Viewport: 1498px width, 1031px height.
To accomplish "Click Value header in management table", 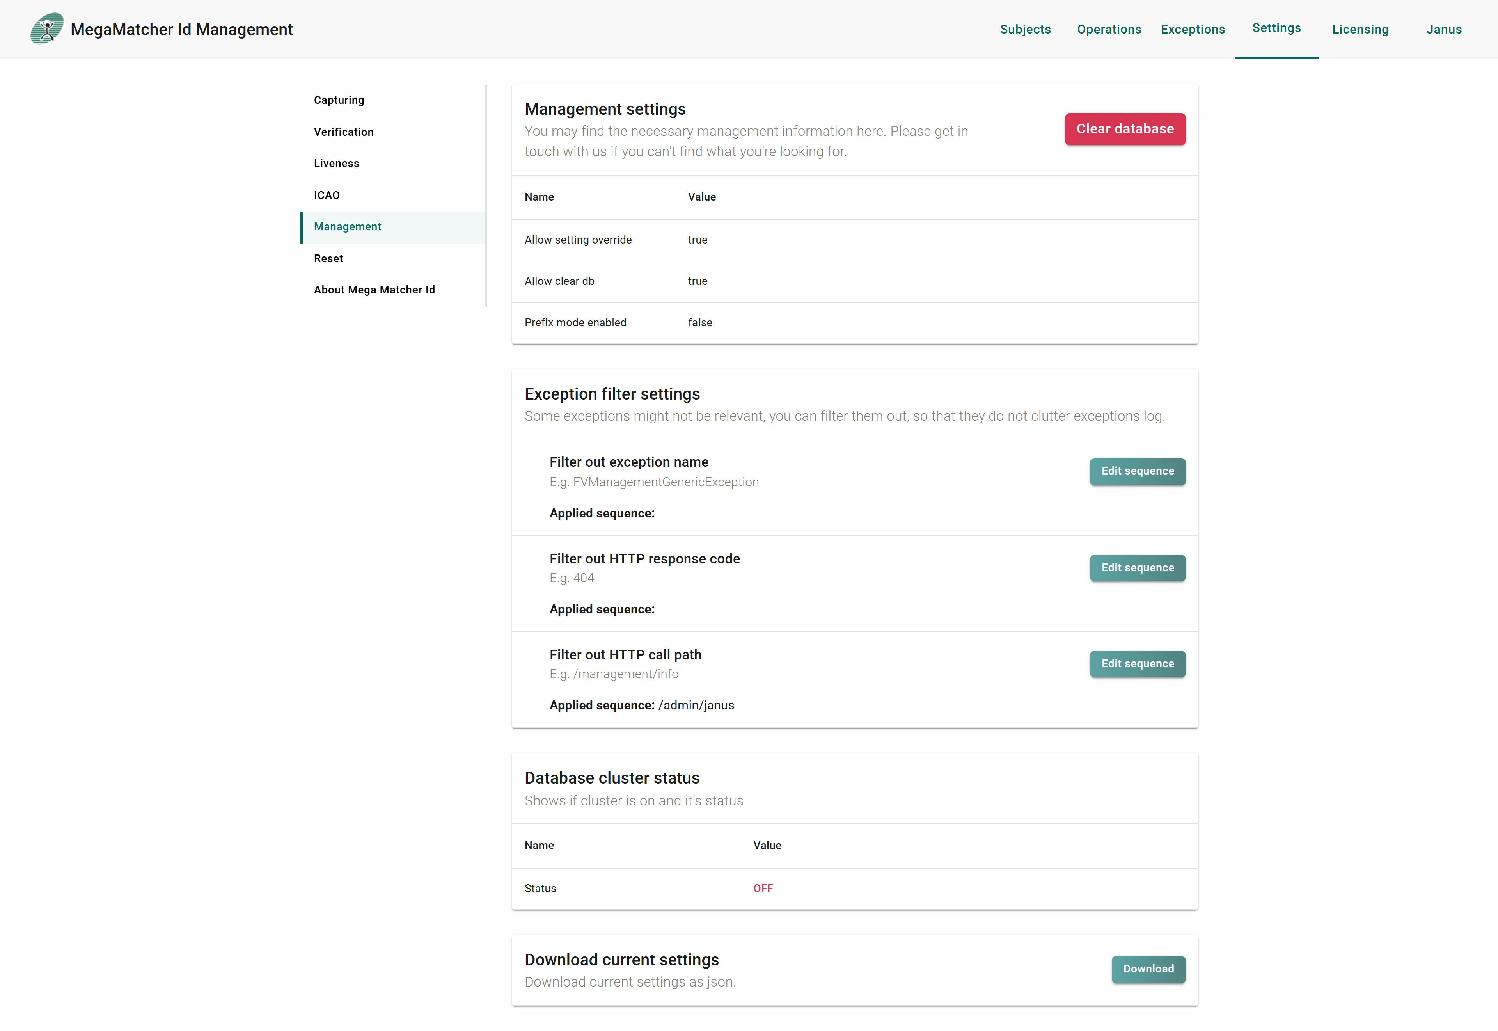I will [x=702, y=197].
